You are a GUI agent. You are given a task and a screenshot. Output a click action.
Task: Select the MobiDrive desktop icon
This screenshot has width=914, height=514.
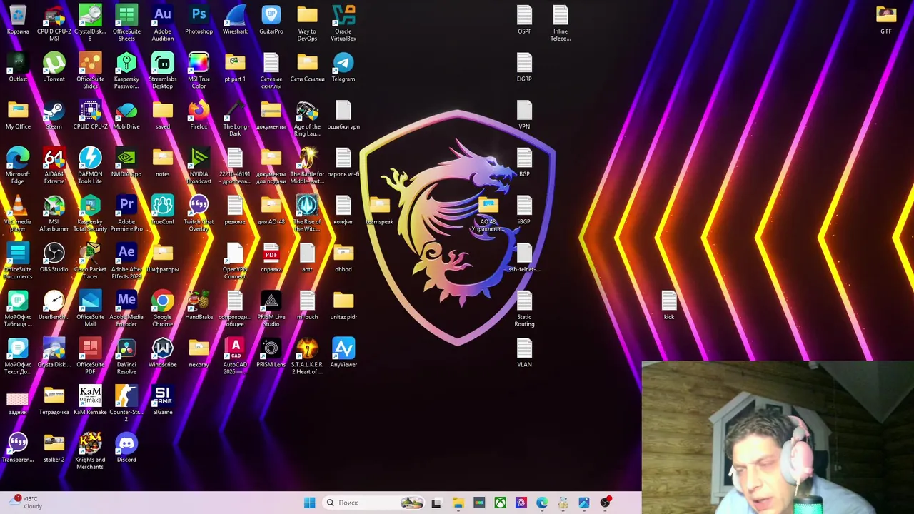[x=126, y=115]
